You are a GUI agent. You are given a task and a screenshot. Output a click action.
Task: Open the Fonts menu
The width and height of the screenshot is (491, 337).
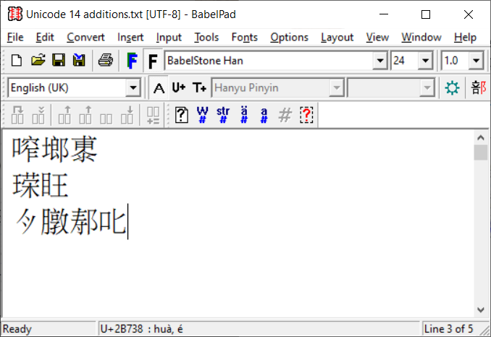(x=245, y=37)
